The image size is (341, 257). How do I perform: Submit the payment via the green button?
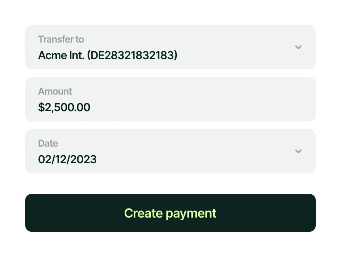coord(170,213)
